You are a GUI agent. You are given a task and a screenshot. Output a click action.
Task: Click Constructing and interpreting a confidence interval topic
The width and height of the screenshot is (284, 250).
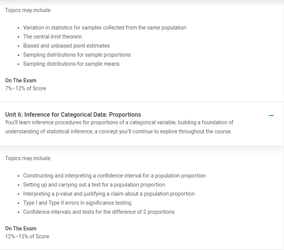click(114, 176)
